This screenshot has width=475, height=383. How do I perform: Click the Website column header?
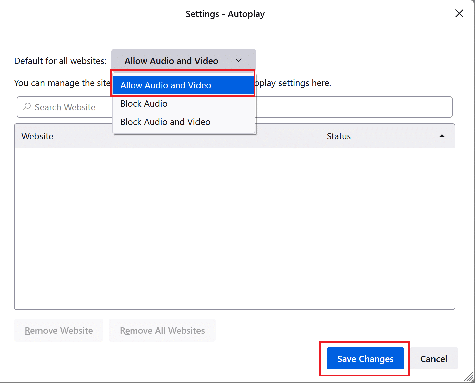click(x=37, y=136)
